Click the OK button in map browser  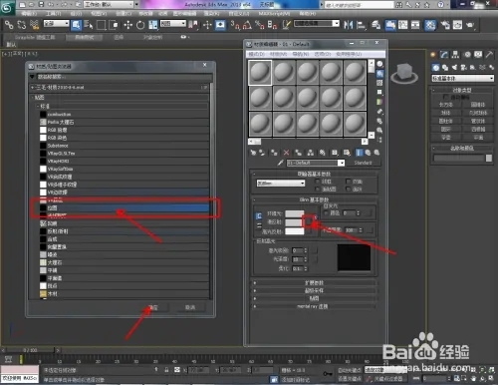tap(153, 307)
